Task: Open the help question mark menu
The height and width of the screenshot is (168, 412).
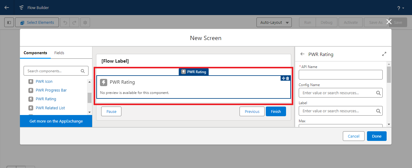Action: pyautogui.click(x=401, y=8)
